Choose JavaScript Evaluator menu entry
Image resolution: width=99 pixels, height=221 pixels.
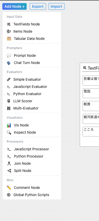[x=32, y=87]
